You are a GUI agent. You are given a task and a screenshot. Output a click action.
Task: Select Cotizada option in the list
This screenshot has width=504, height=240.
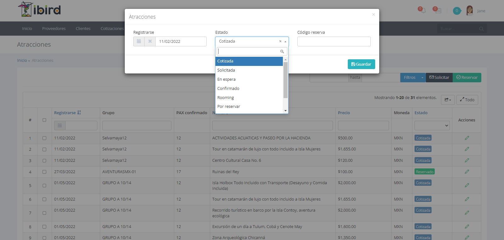point(249,61)
